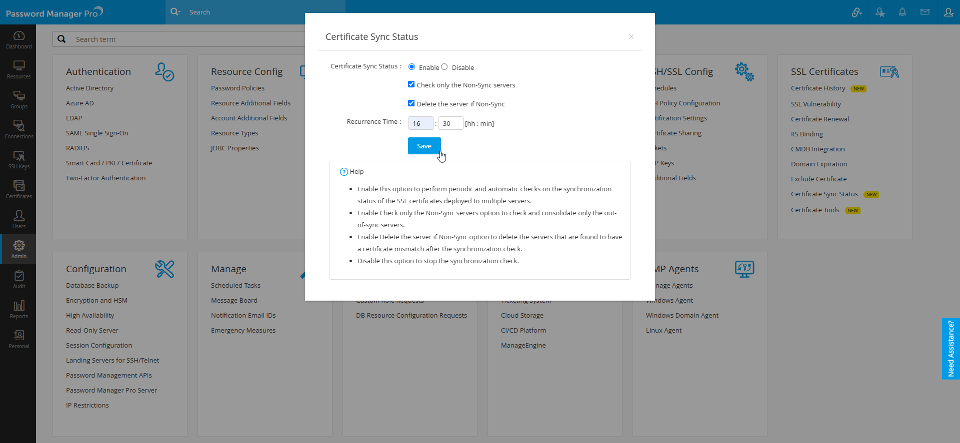Select the Disable radio button
Viewport: 960px width, 443px height.
(444, 67)
